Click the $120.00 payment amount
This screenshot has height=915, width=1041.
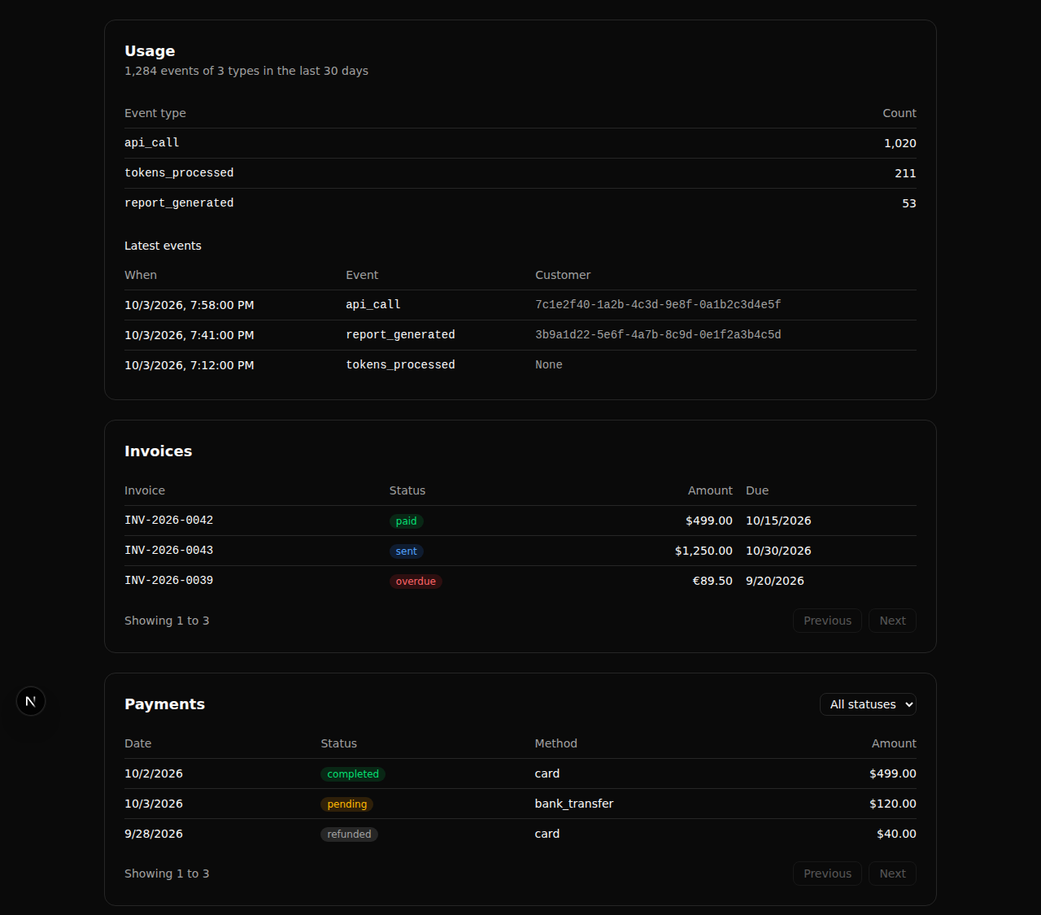[x=893, y=804]
